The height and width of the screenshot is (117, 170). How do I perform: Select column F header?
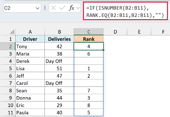(161, 32)
